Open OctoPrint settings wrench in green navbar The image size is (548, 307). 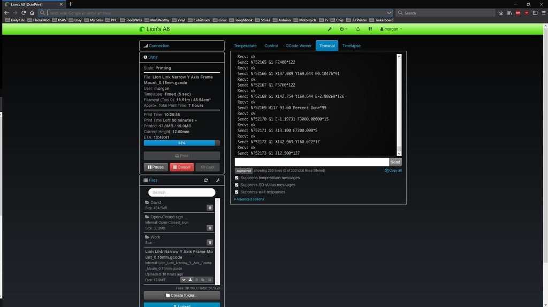[x=330, y=29]
